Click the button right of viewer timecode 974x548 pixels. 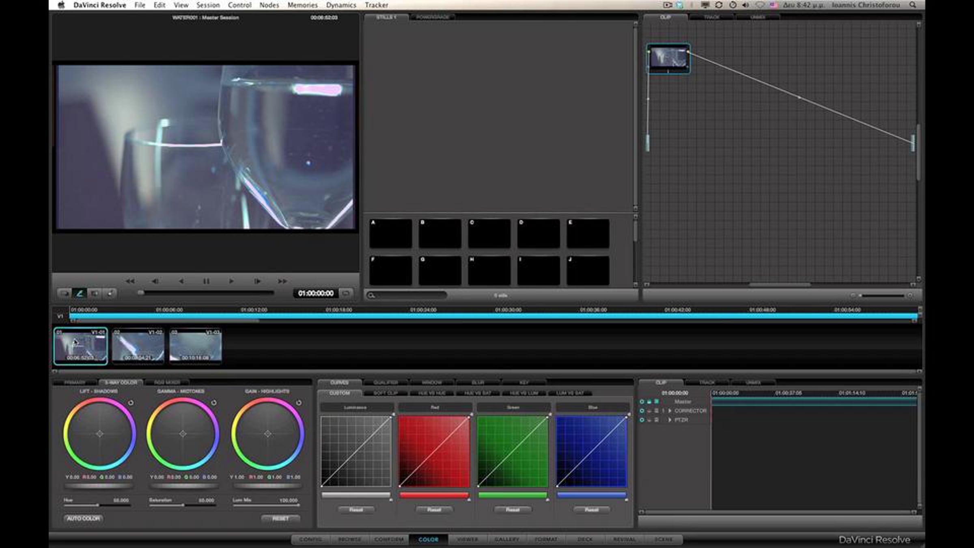(346, 293)
